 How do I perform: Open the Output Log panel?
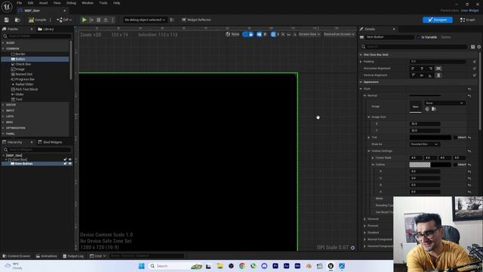pyautogui.click(x=73, y=256)
